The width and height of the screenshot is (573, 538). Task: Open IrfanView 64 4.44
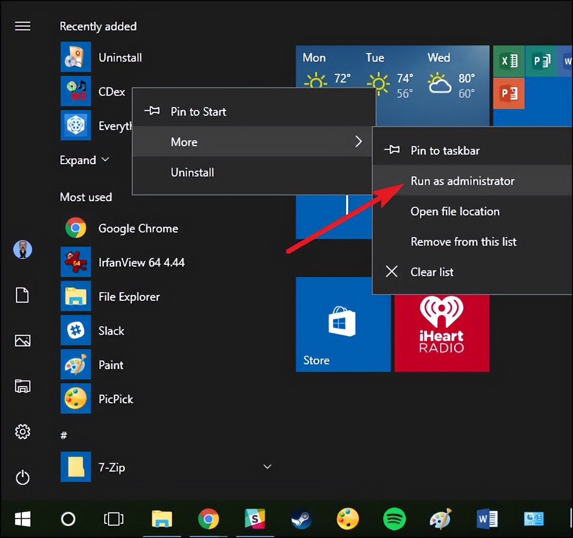141,262
